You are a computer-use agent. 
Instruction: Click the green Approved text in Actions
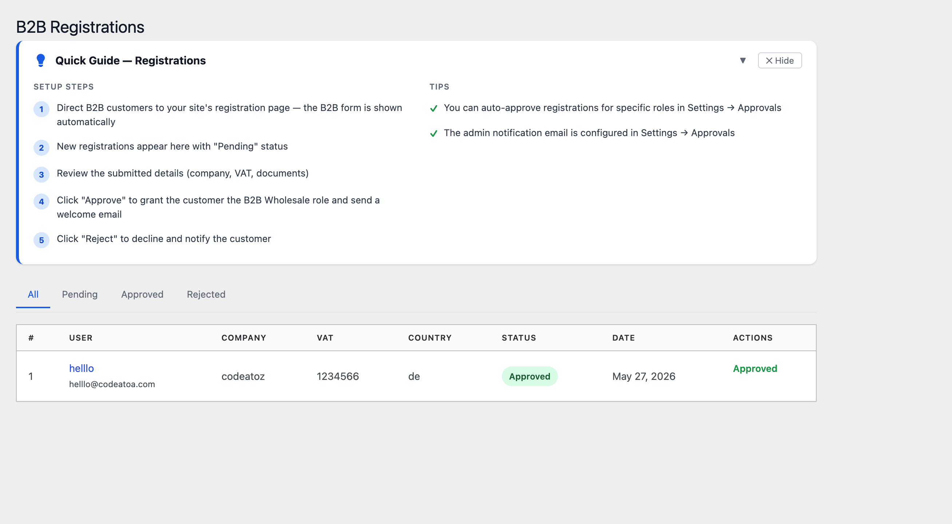(755, 369)
